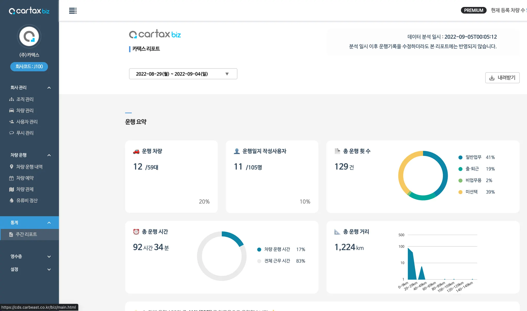Click the hamburger menu icon in header
Viewport: 527px width, 311px height.
(x=73, y=11)
